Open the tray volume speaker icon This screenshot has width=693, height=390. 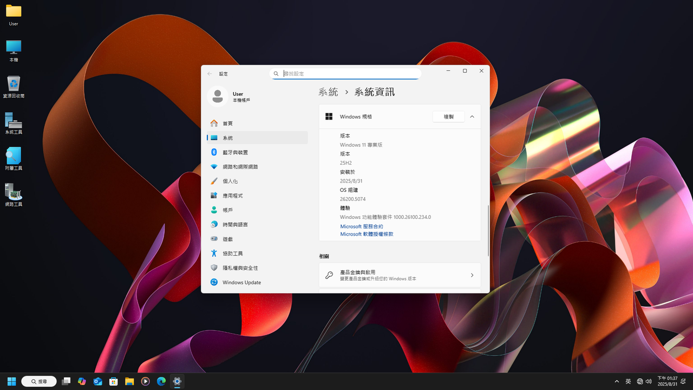click(649, 381)
